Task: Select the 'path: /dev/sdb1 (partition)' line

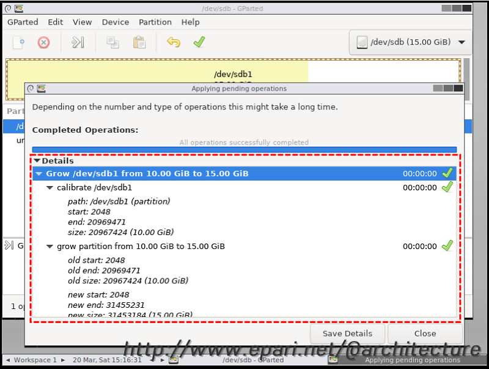Action: [119, 201]
